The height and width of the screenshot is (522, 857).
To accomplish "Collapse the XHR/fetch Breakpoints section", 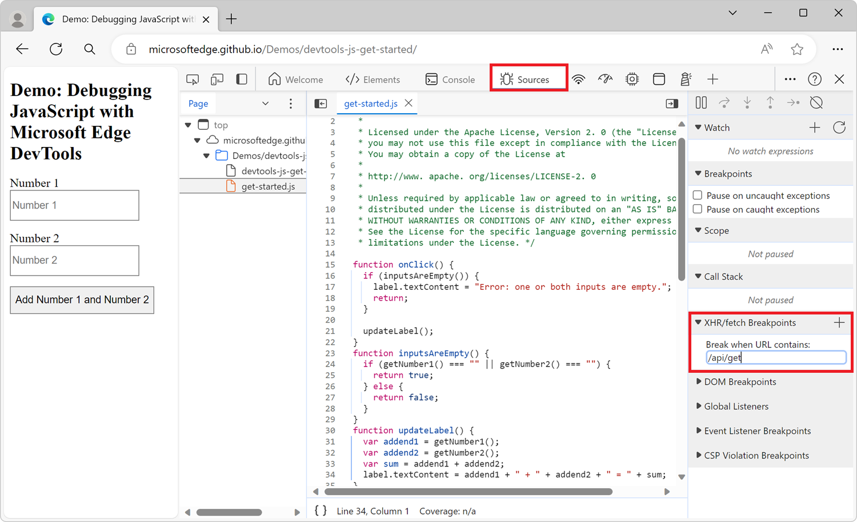I will point(699,322).
